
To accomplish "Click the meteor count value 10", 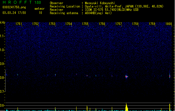I will coord(40,13).
